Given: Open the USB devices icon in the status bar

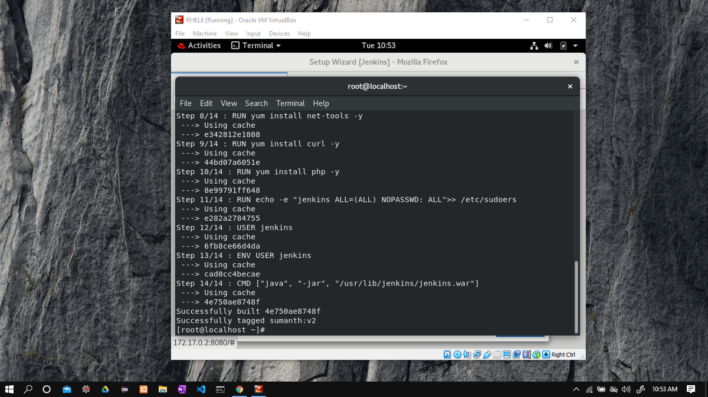Looking at the screenshot, I should (487, 354).
